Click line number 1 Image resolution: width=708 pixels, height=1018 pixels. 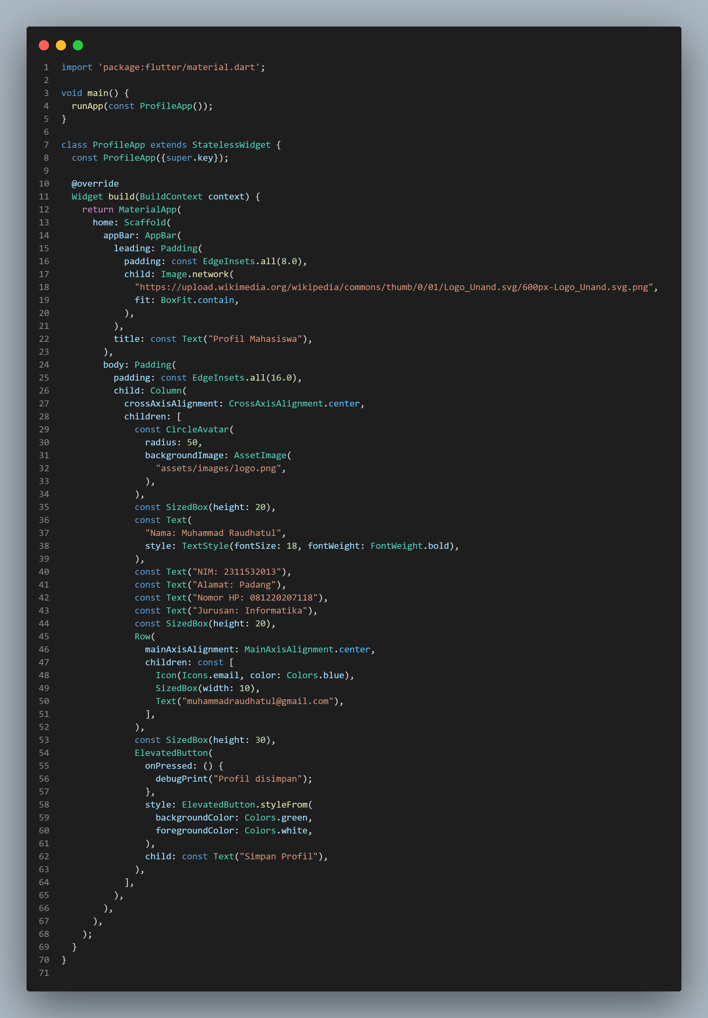(x=46, y=67)
